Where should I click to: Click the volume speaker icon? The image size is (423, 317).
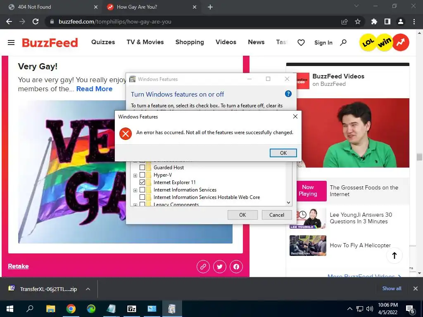tap(370, 309)
